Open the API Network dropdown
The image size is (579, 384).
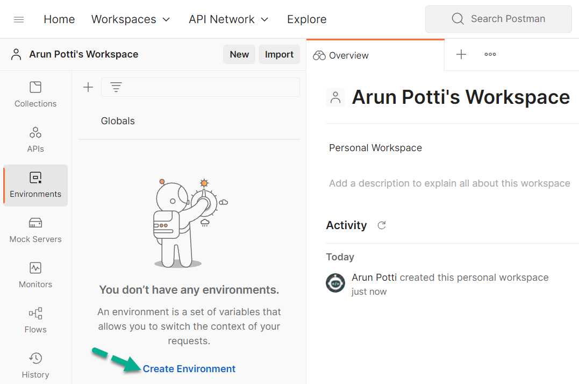228,19
